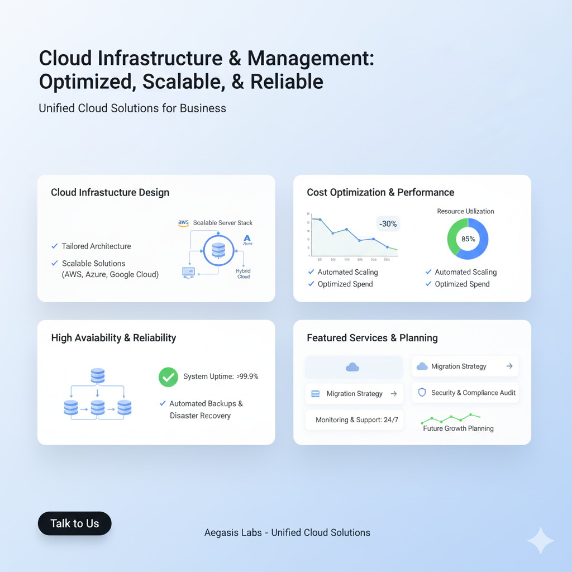
Task: Click the computer monitor icon
Action: coord(188,272)
